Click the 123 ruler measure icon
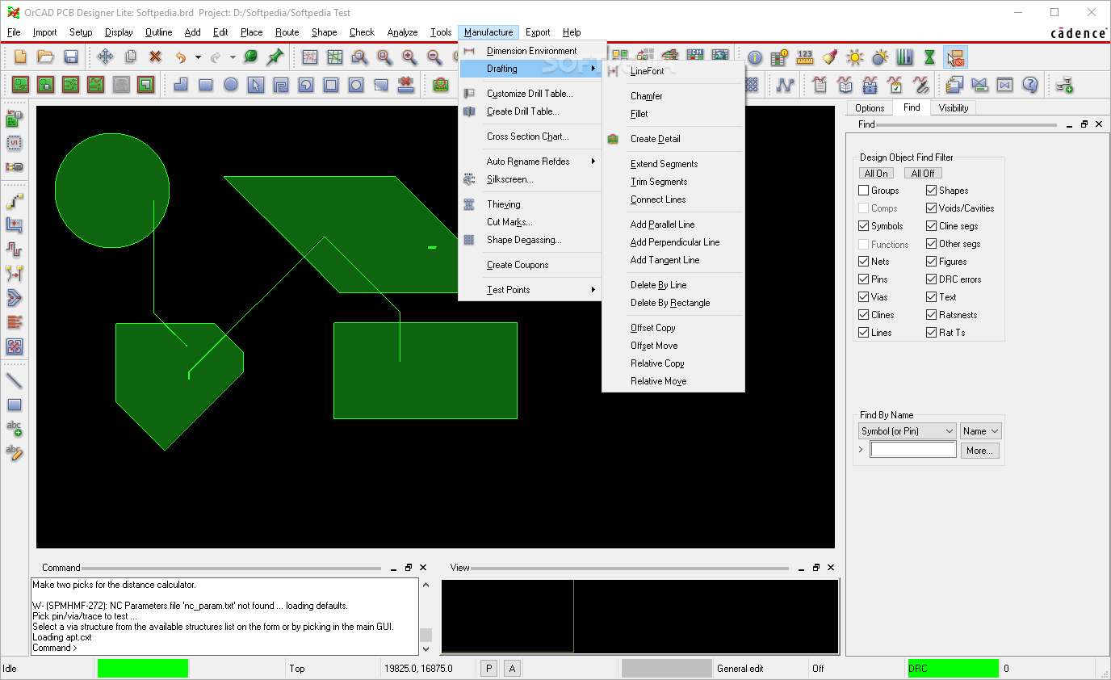The image size is (1111, 680). (805, 57)
